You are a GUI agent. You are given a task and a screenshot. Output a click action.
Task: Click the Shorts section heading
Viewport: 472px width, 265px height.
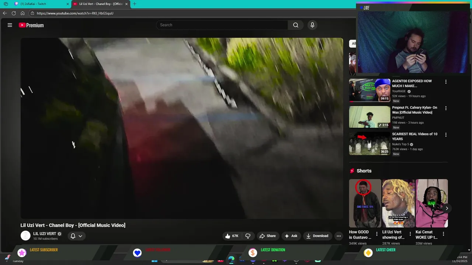[x=364, y=171]
